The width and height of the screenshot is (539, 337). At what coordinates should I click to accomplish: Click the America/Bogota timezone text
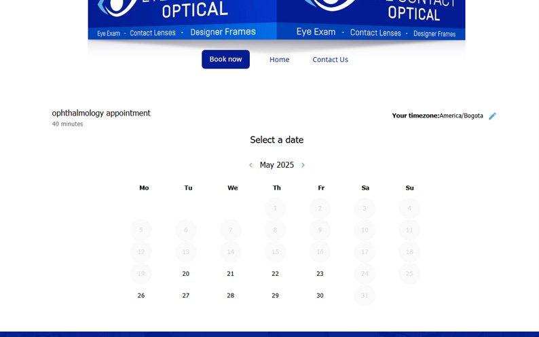pos(461,116)
